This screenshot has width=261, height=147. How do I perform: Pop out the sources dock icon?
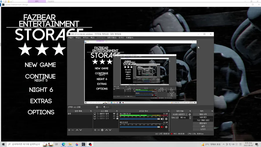(117, 111)
